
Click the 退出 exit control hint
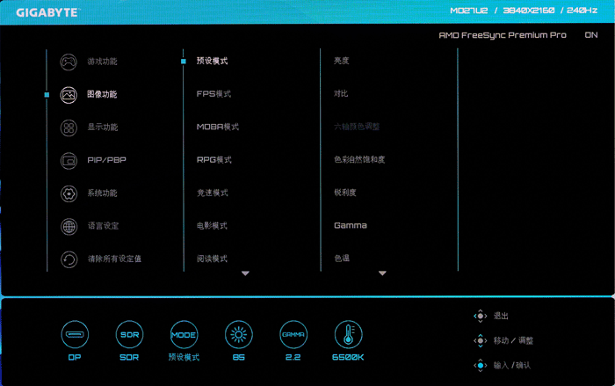coord(501,316)
